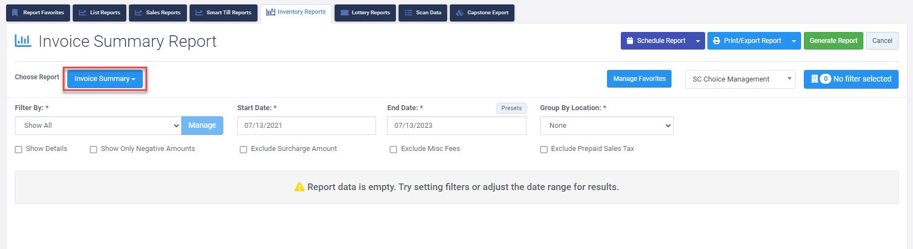The height and width of the screenshot is (249, 913).
Task: Open the Schedule Report dropdown arrow
Action: coord(698,41)
